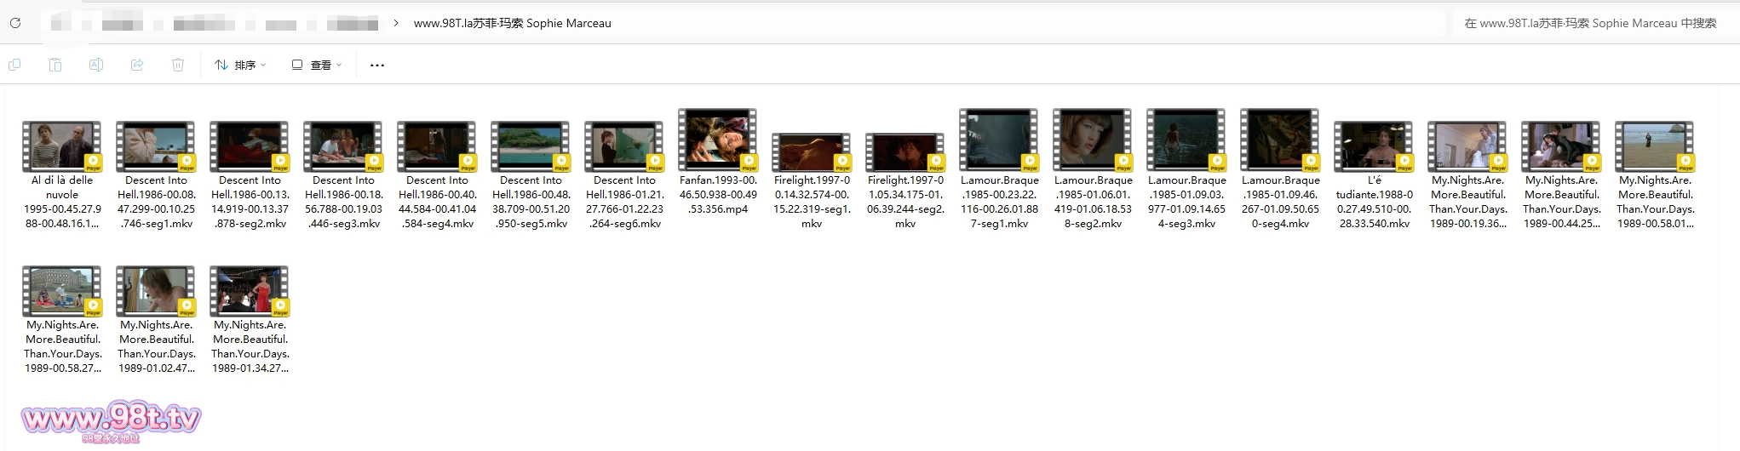Select Descent Into Hell seg1.mkv file
The width and height of the screenshot is (1740, 451).
click(x=156, y=146)
